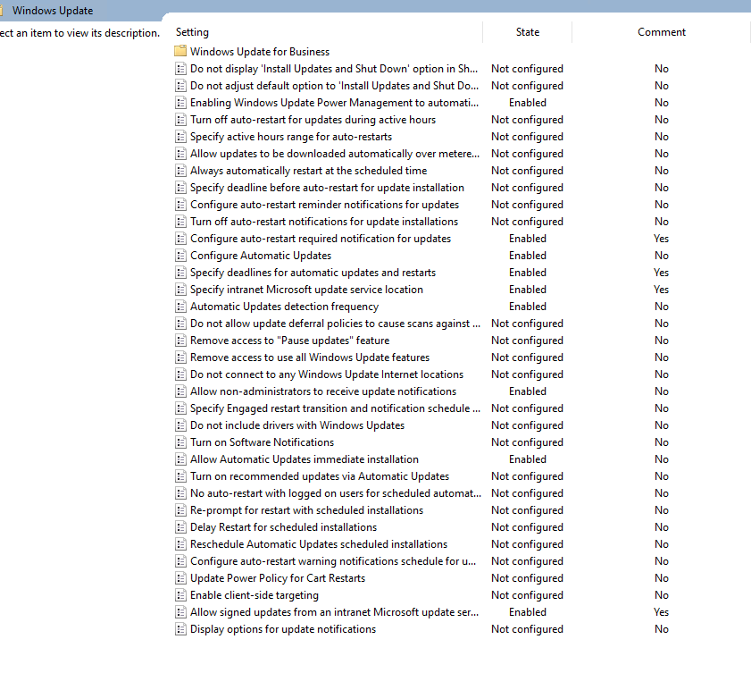
Task: Select 'Windows Update for Business' folder name
Action: [260, 51]
